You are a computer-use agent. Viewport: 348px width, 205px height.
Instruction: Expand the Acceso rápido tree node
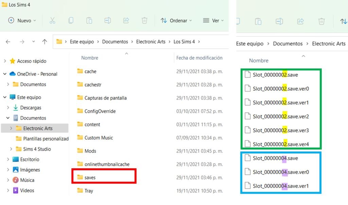5,61
